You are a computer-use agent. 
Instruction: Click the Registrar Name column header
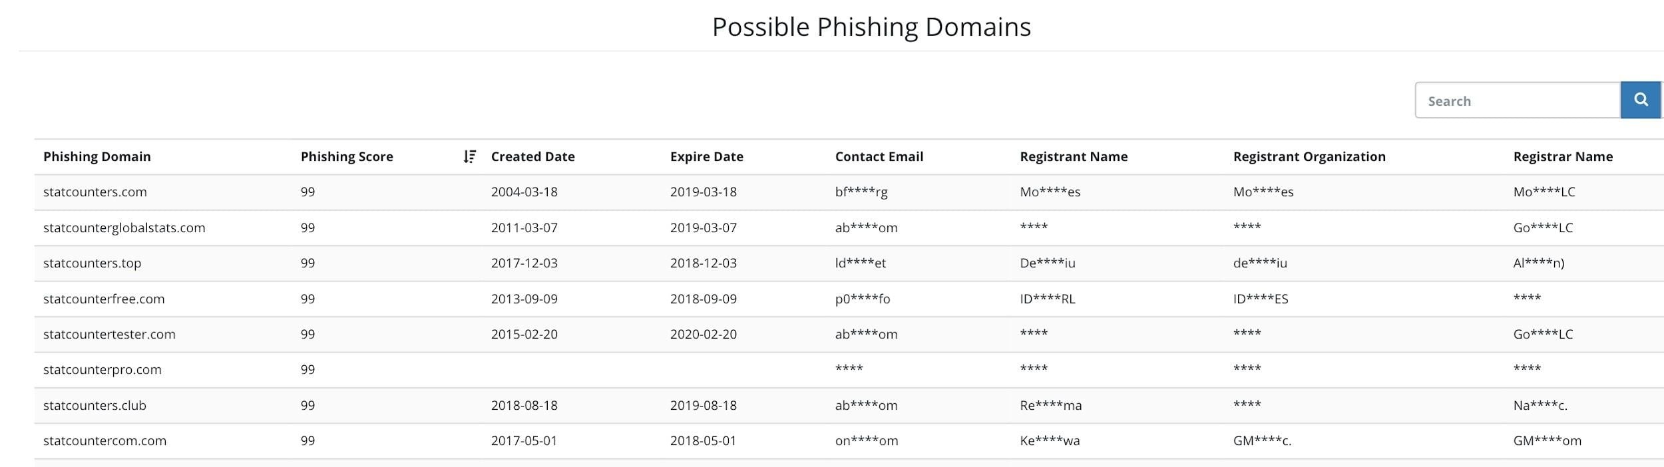click(x=1562, y=156)
